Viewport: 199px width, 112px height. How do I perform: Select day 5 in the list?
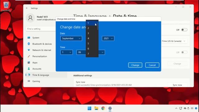92,44
